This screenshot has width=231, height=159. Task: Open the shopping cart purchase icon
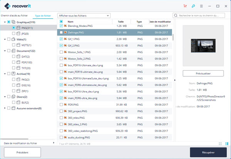click(185, 6)
